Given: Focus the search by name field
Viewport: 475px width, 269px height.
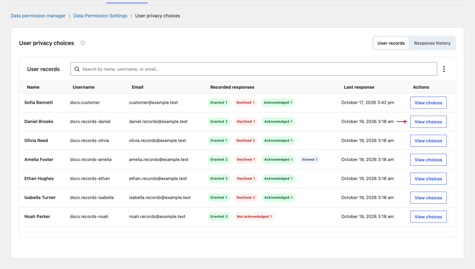Looking at the screenshot, I should point(254,69).
